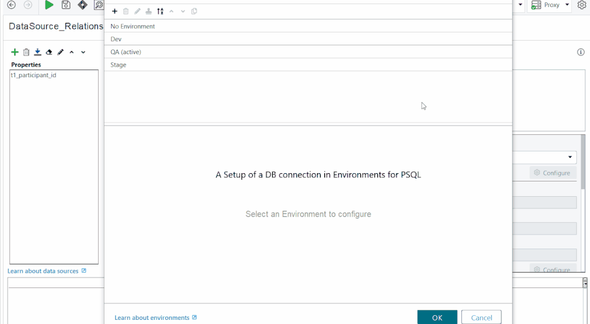Delete environment using dialog trash icon
The height and width of the screenshot is (324, 590).
pyautogui.click(x=126, y=11)
